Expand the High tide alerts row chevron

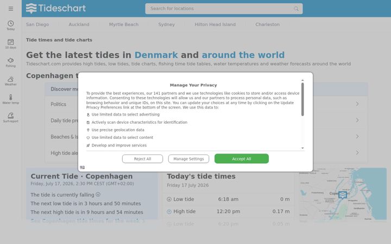pos(357,152)
